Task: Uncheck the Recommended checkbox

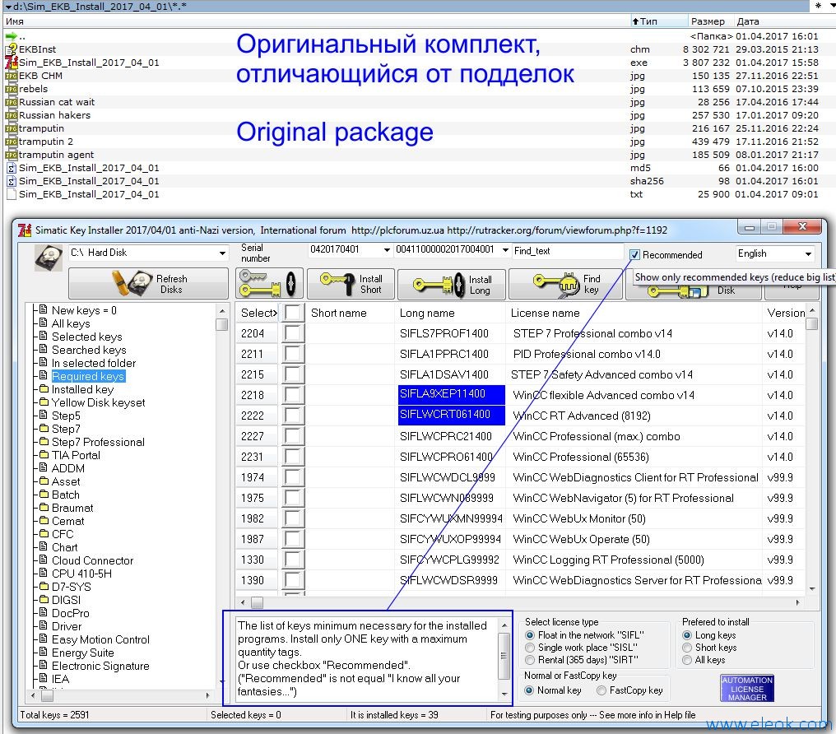Action: [x=634, y=255]
